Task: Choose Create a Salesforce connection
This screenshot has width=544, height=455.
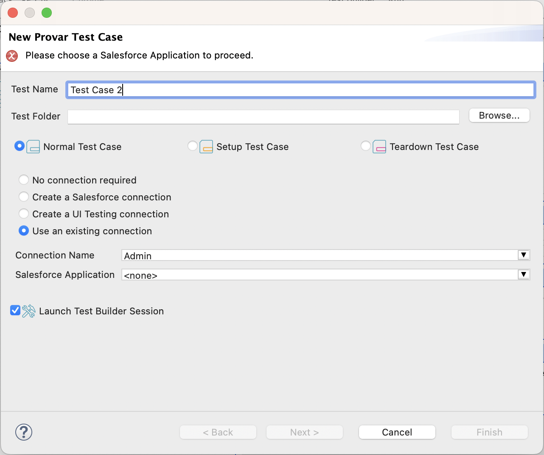Action: coord(24,197)
